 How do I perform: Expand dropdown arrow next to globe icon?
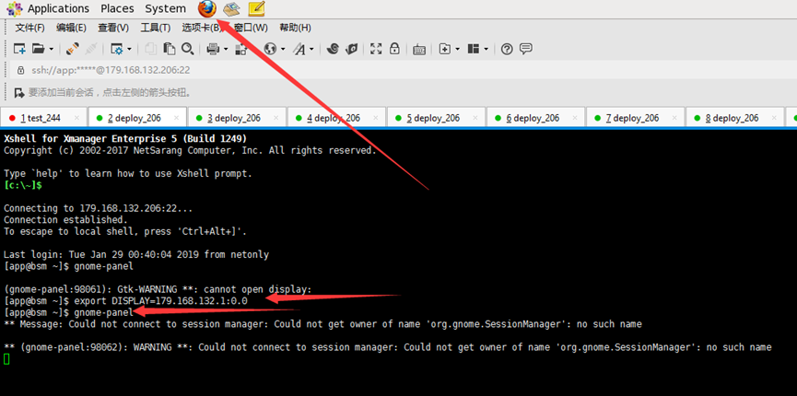coord(283,50)
